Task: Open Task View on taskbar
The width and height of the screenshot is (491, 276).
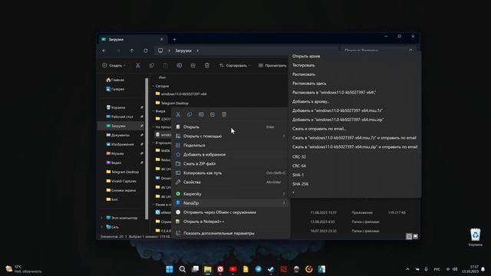Action: [x=195, y=269]
